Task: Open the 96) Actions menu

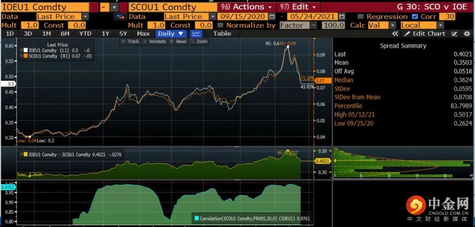Action: point(246,7)
